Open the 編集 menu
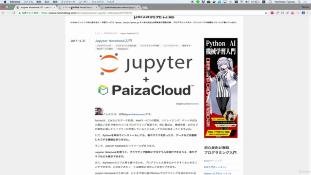The image size is (311, 175). click(x=39, y=2)
